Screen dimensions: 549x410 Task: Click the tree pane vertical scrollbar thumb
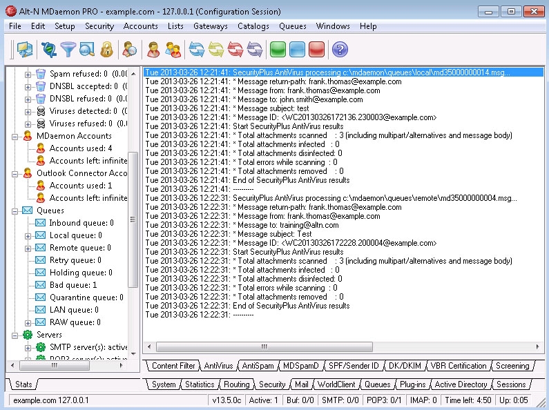click(133, 219)
